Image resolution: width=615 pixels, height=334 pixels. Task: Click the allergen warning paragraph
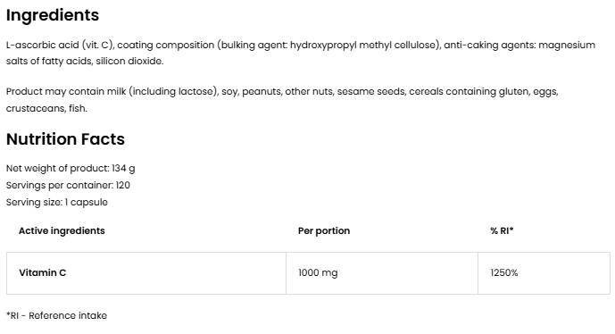(282, 100)
